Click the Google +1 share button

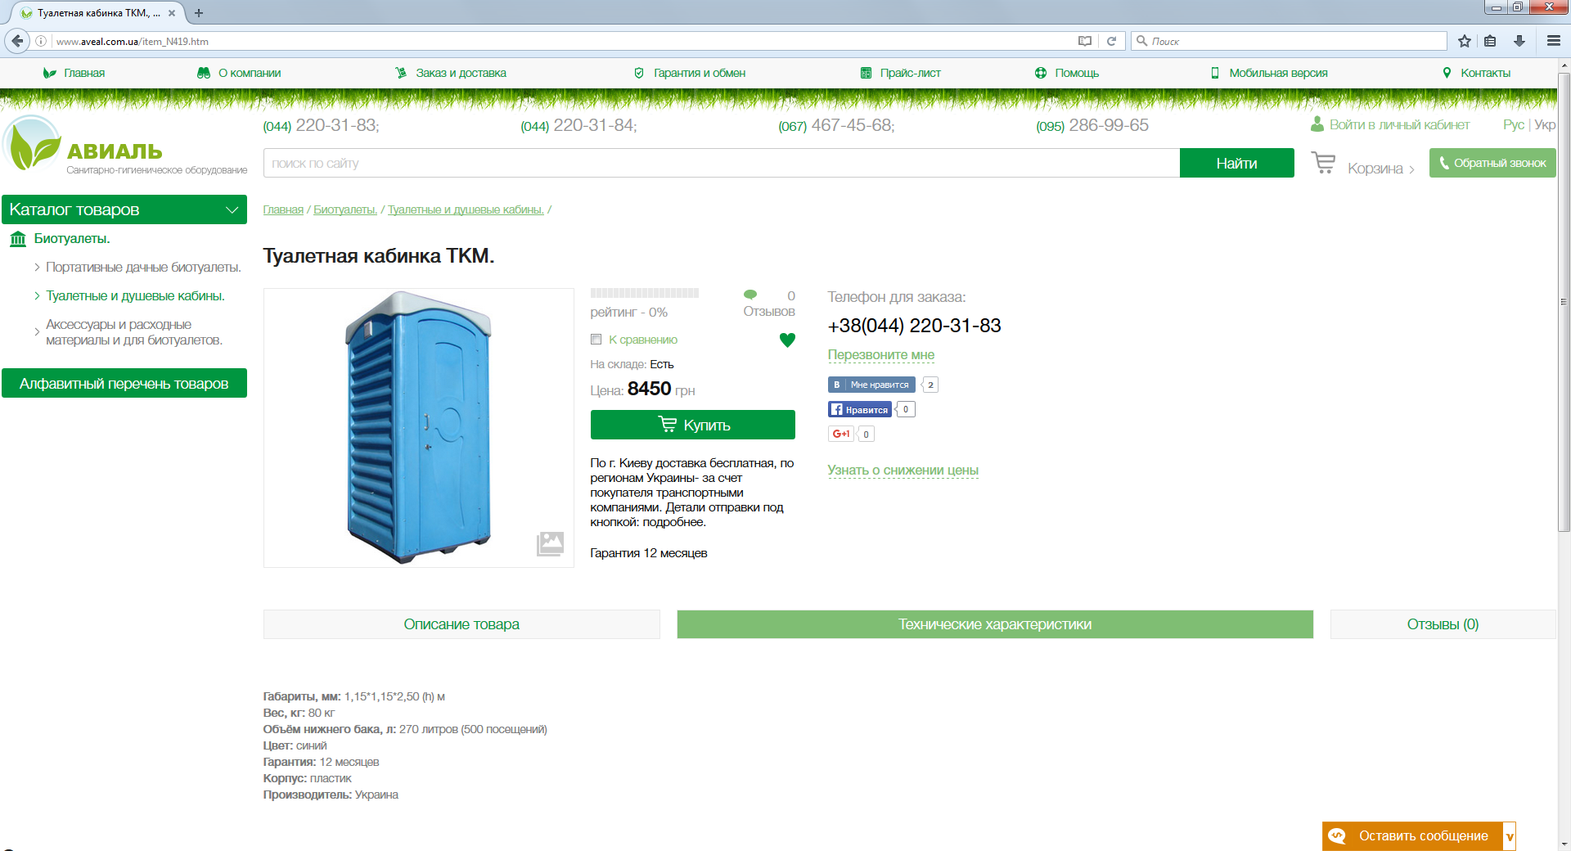coord(841,434)
